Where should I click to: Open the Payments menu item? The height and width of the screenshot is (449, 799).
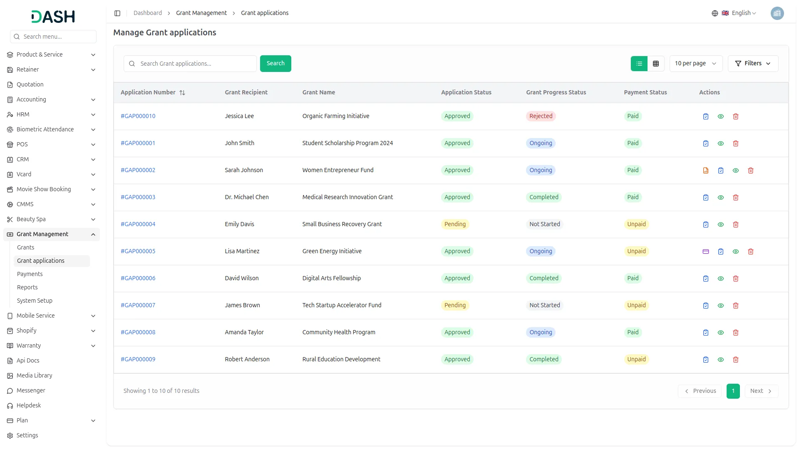[30, 274]
